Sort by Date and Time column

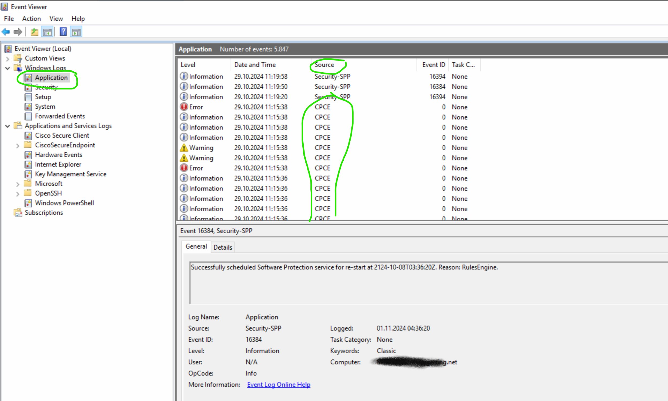pyautogui.click(x=255, y=65)
